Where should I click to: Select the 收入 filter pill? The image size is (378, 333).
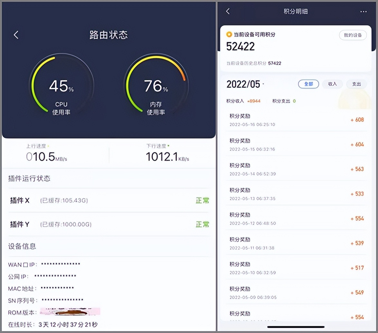[x=332, y=84]
